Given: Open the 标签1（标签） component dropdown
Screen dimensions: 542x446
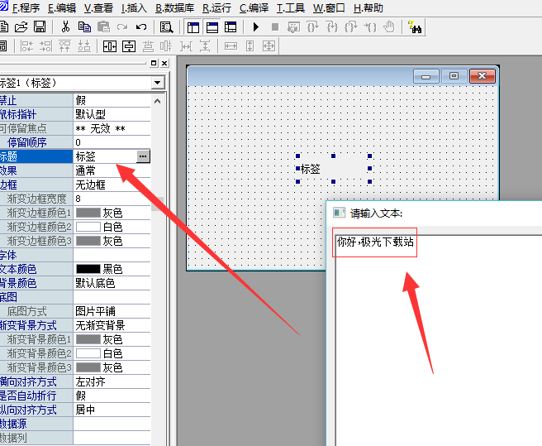Looking at the screenshot, I should tap(157, 83).
